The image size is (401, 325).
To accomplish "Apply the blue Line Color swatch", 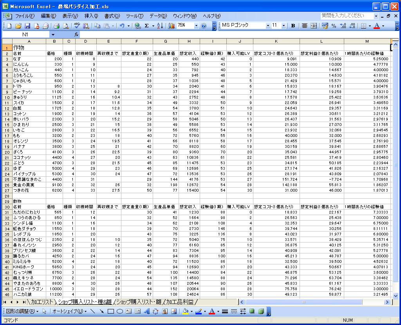I will [199, 311].
